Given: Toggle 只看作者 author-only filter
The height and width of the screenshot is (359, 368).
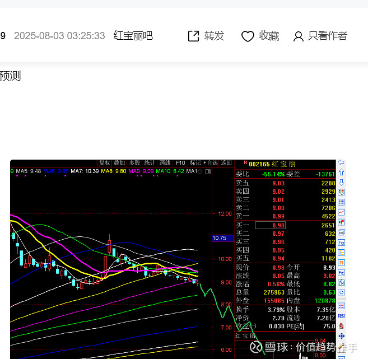Looking at the screenshot, I should 320,36.
